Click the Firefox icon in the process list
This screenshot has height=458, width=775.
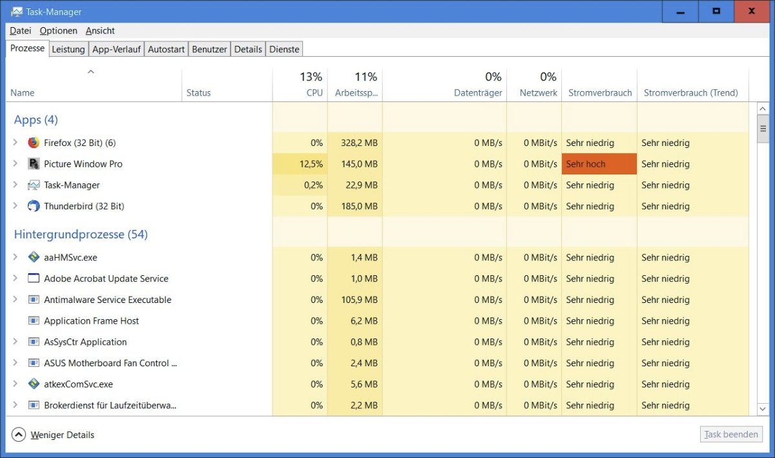(34, 143)
